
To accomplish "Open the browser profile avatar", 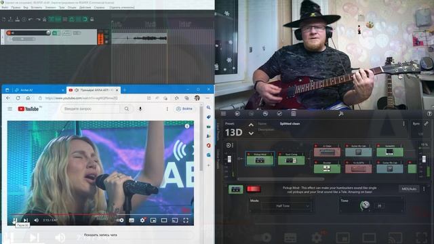I will 197,98.
